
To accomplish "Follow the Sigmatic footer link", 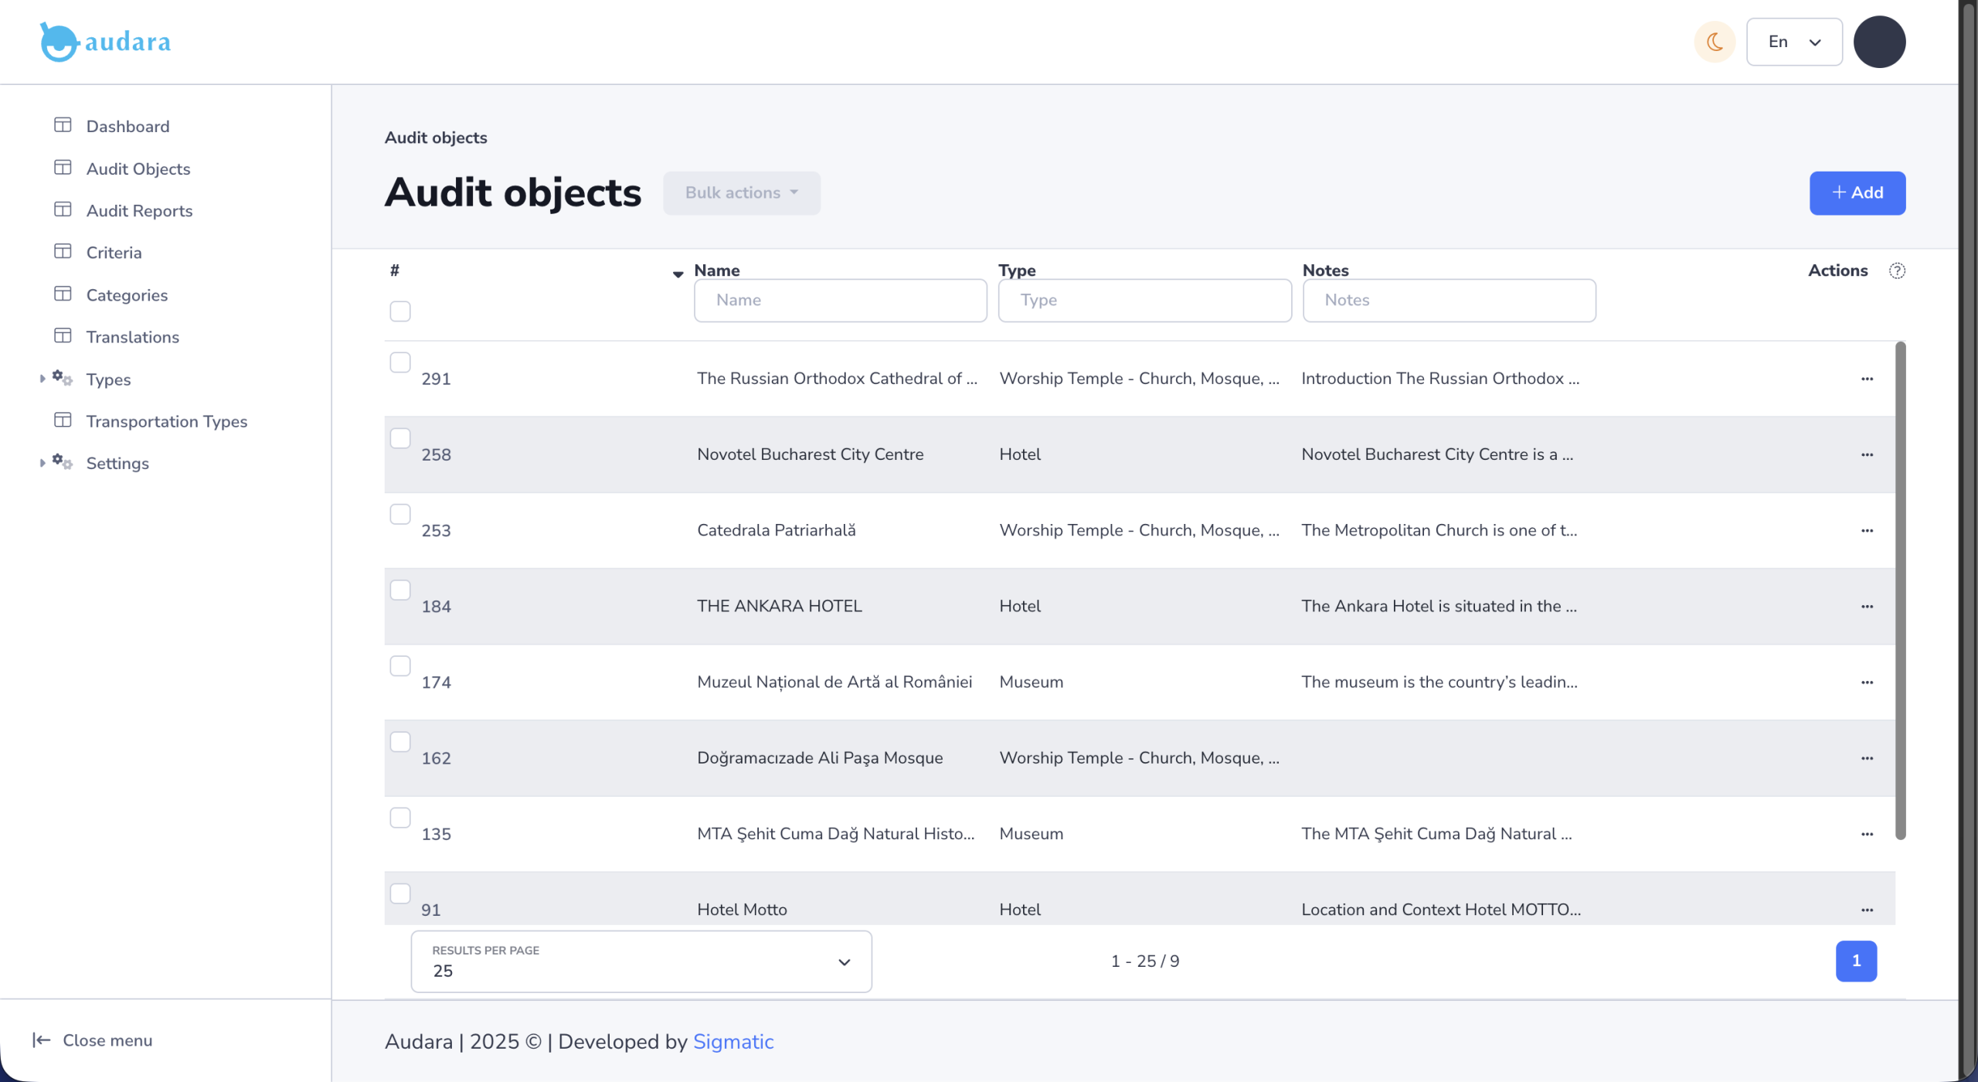I will coord(732,1042).
